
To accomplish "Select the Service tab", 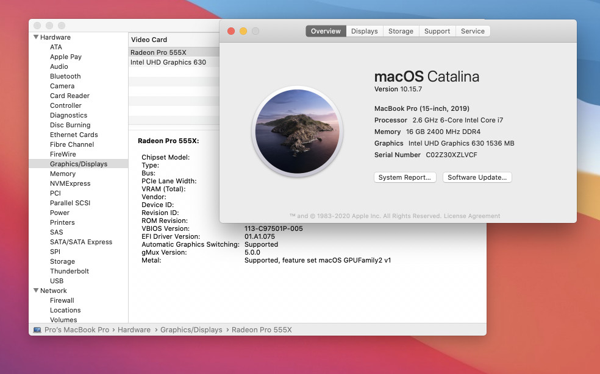I will [x=473, y=31].
